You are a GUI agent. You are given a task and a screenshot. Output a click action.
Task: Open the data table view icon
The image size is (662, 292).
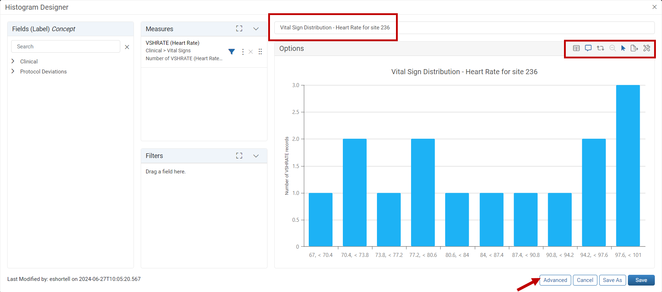click(x=576, y=48)
